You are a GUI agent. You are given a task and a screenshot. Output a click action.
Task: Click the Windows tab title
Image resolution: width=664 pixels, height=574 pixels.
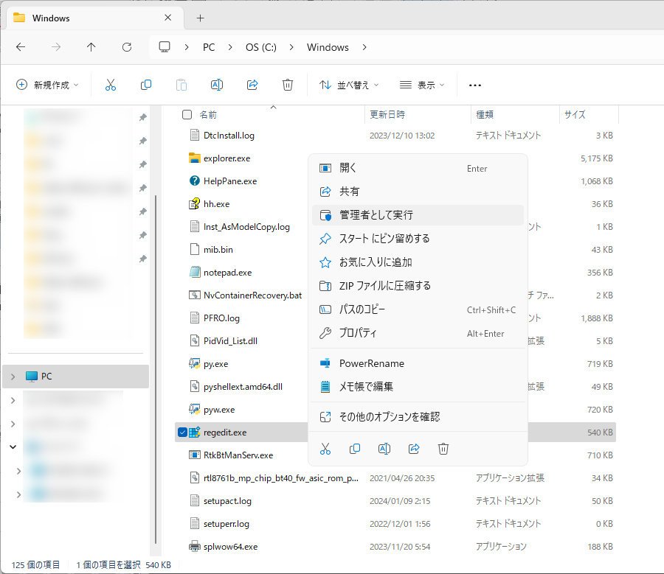pos(51,18)
